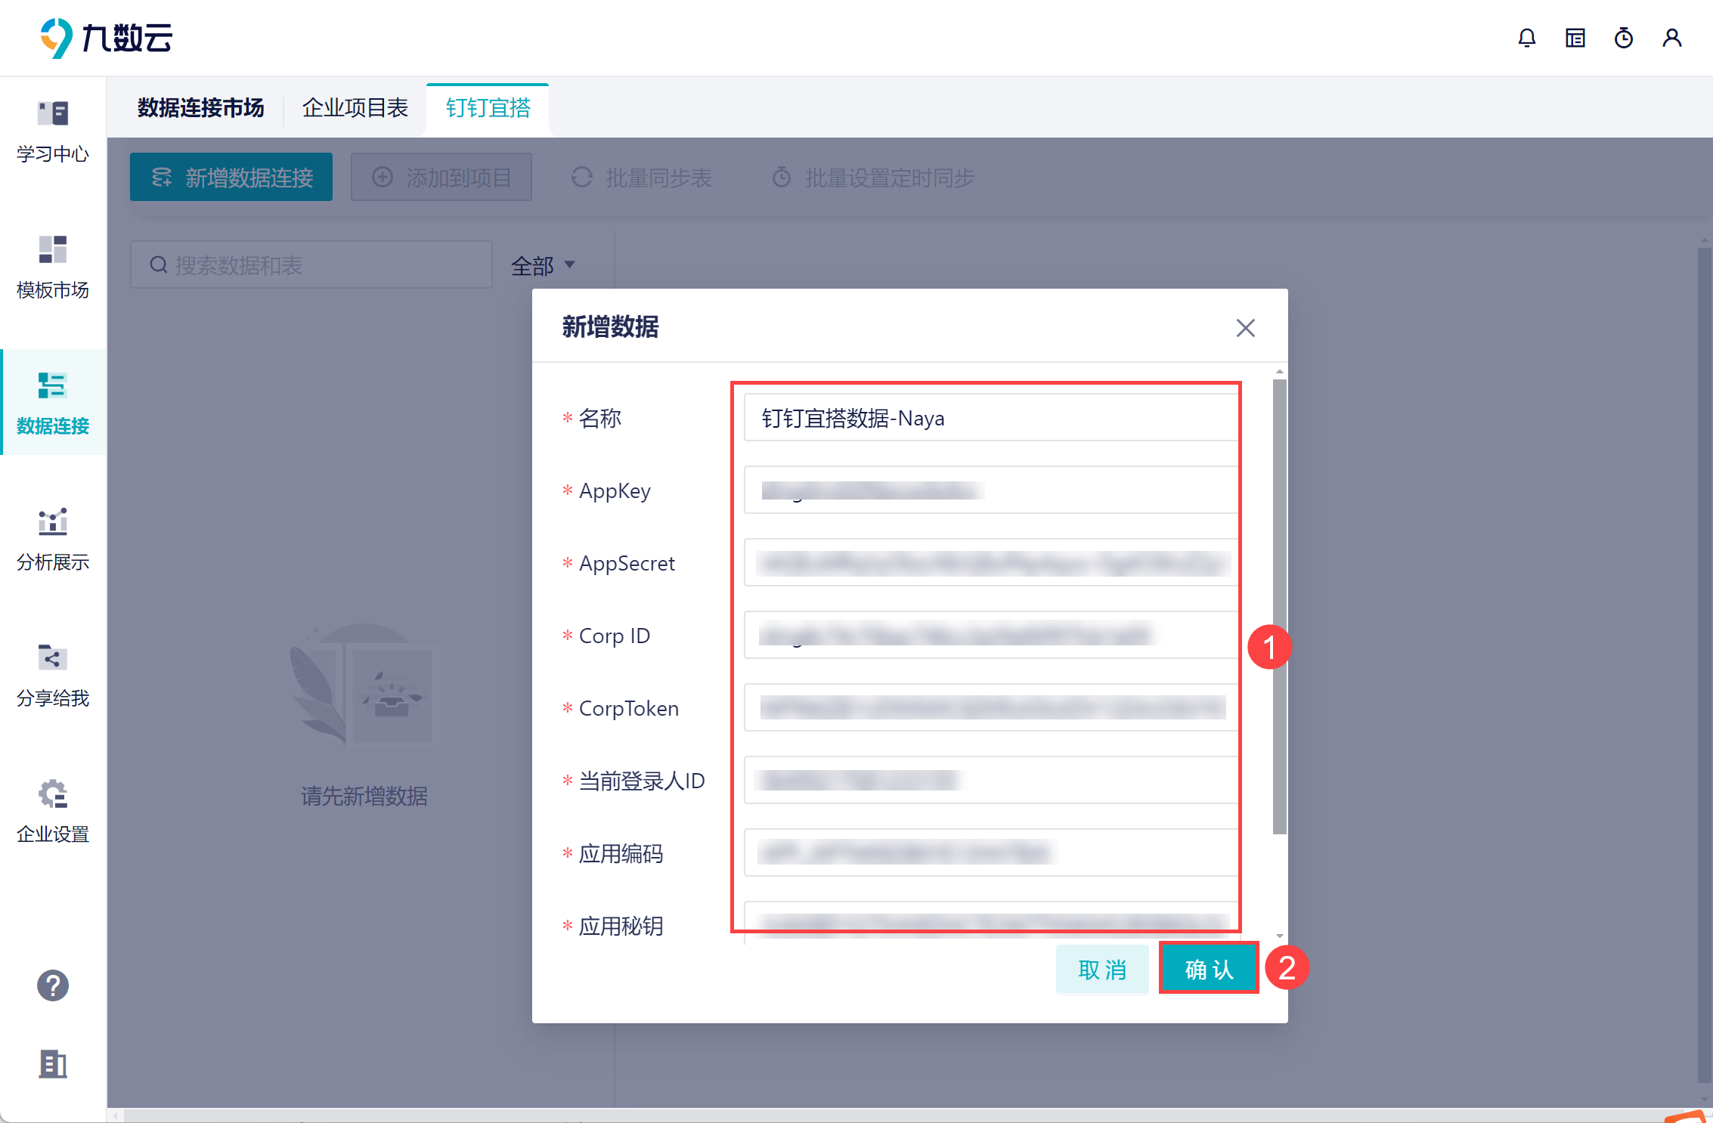Click the 确认 button in dialog

click(1208, 969)
